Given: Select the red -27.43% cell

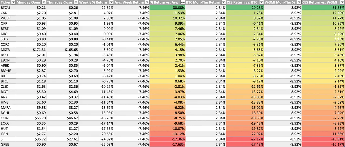Looking at the screenshot, I should pyautogui.click(x=245, y=145).
